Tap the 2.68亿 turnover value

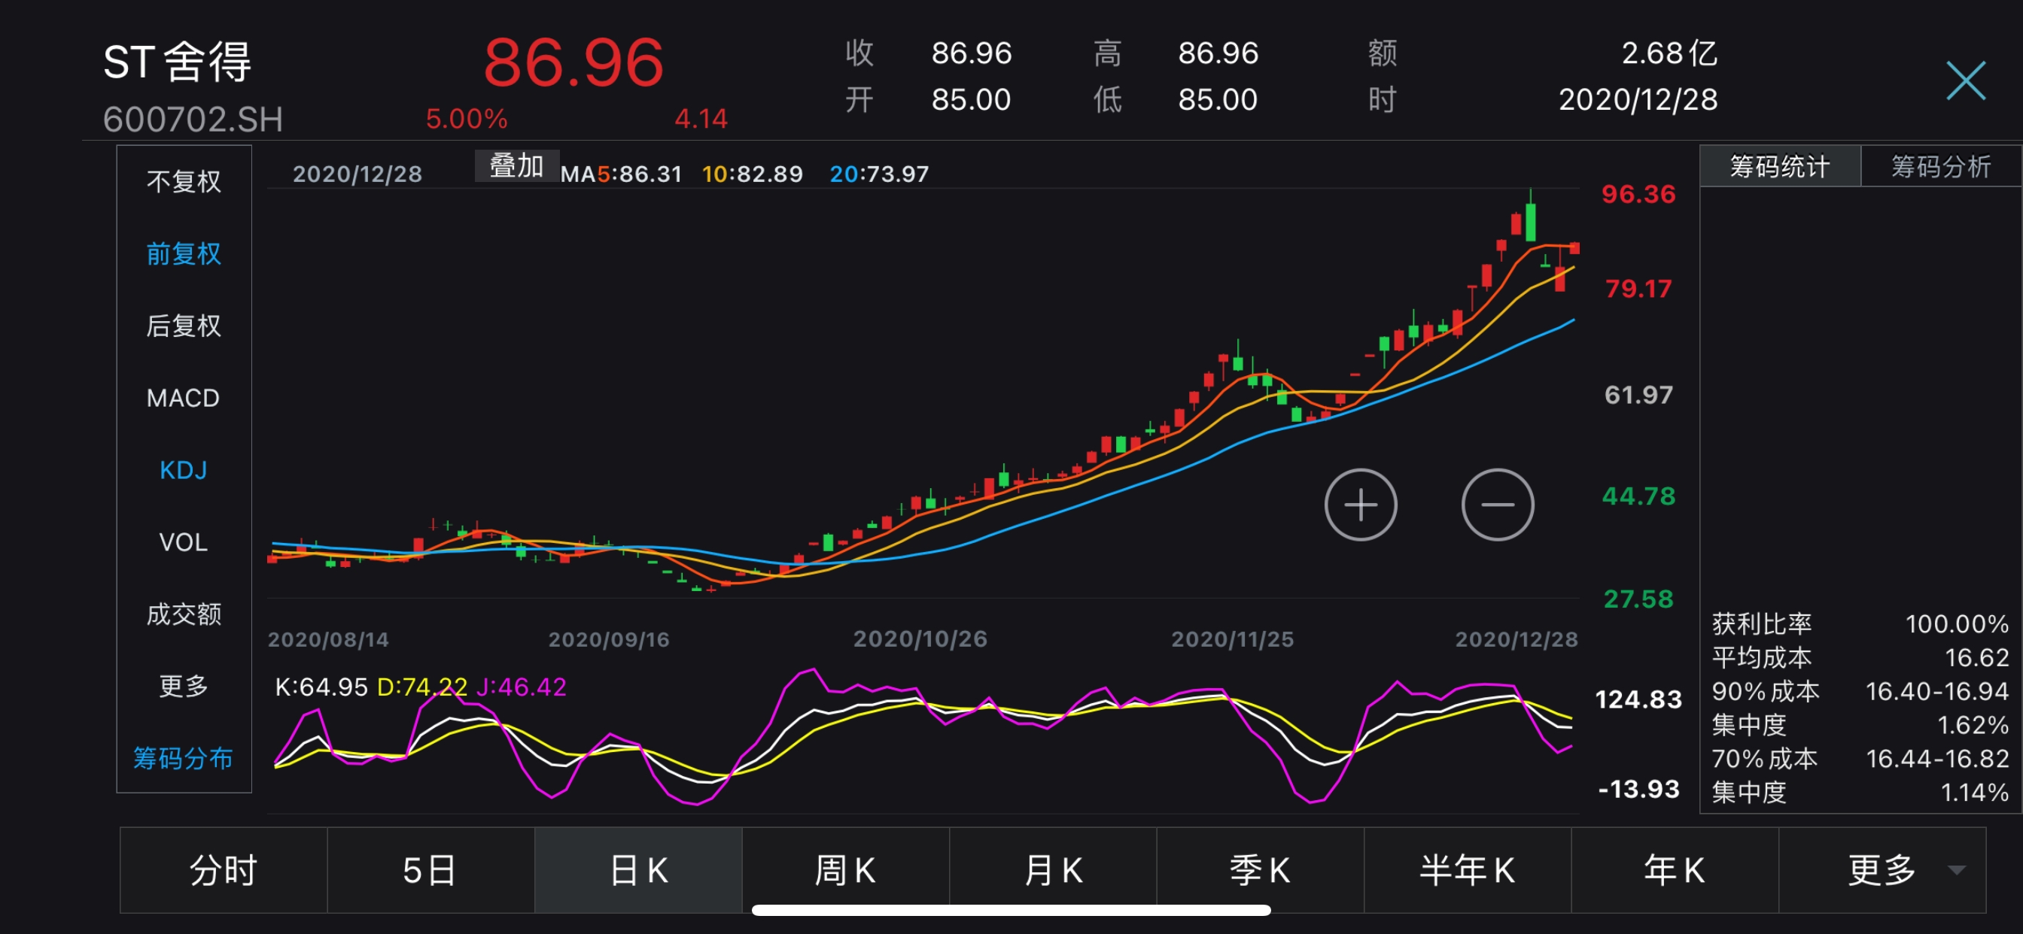pos(1669,53)
